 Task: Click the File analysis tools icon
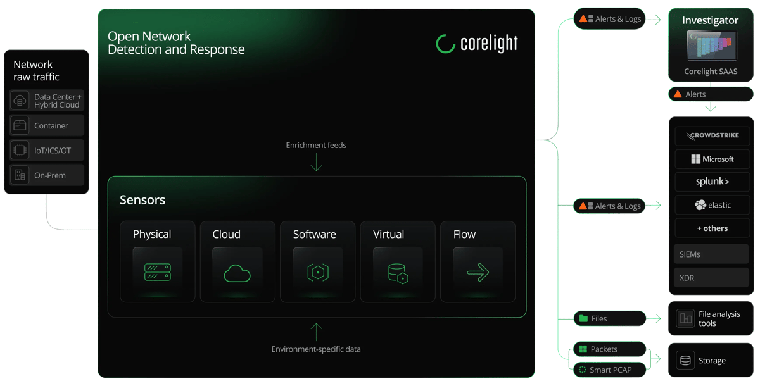pos(685,318)
